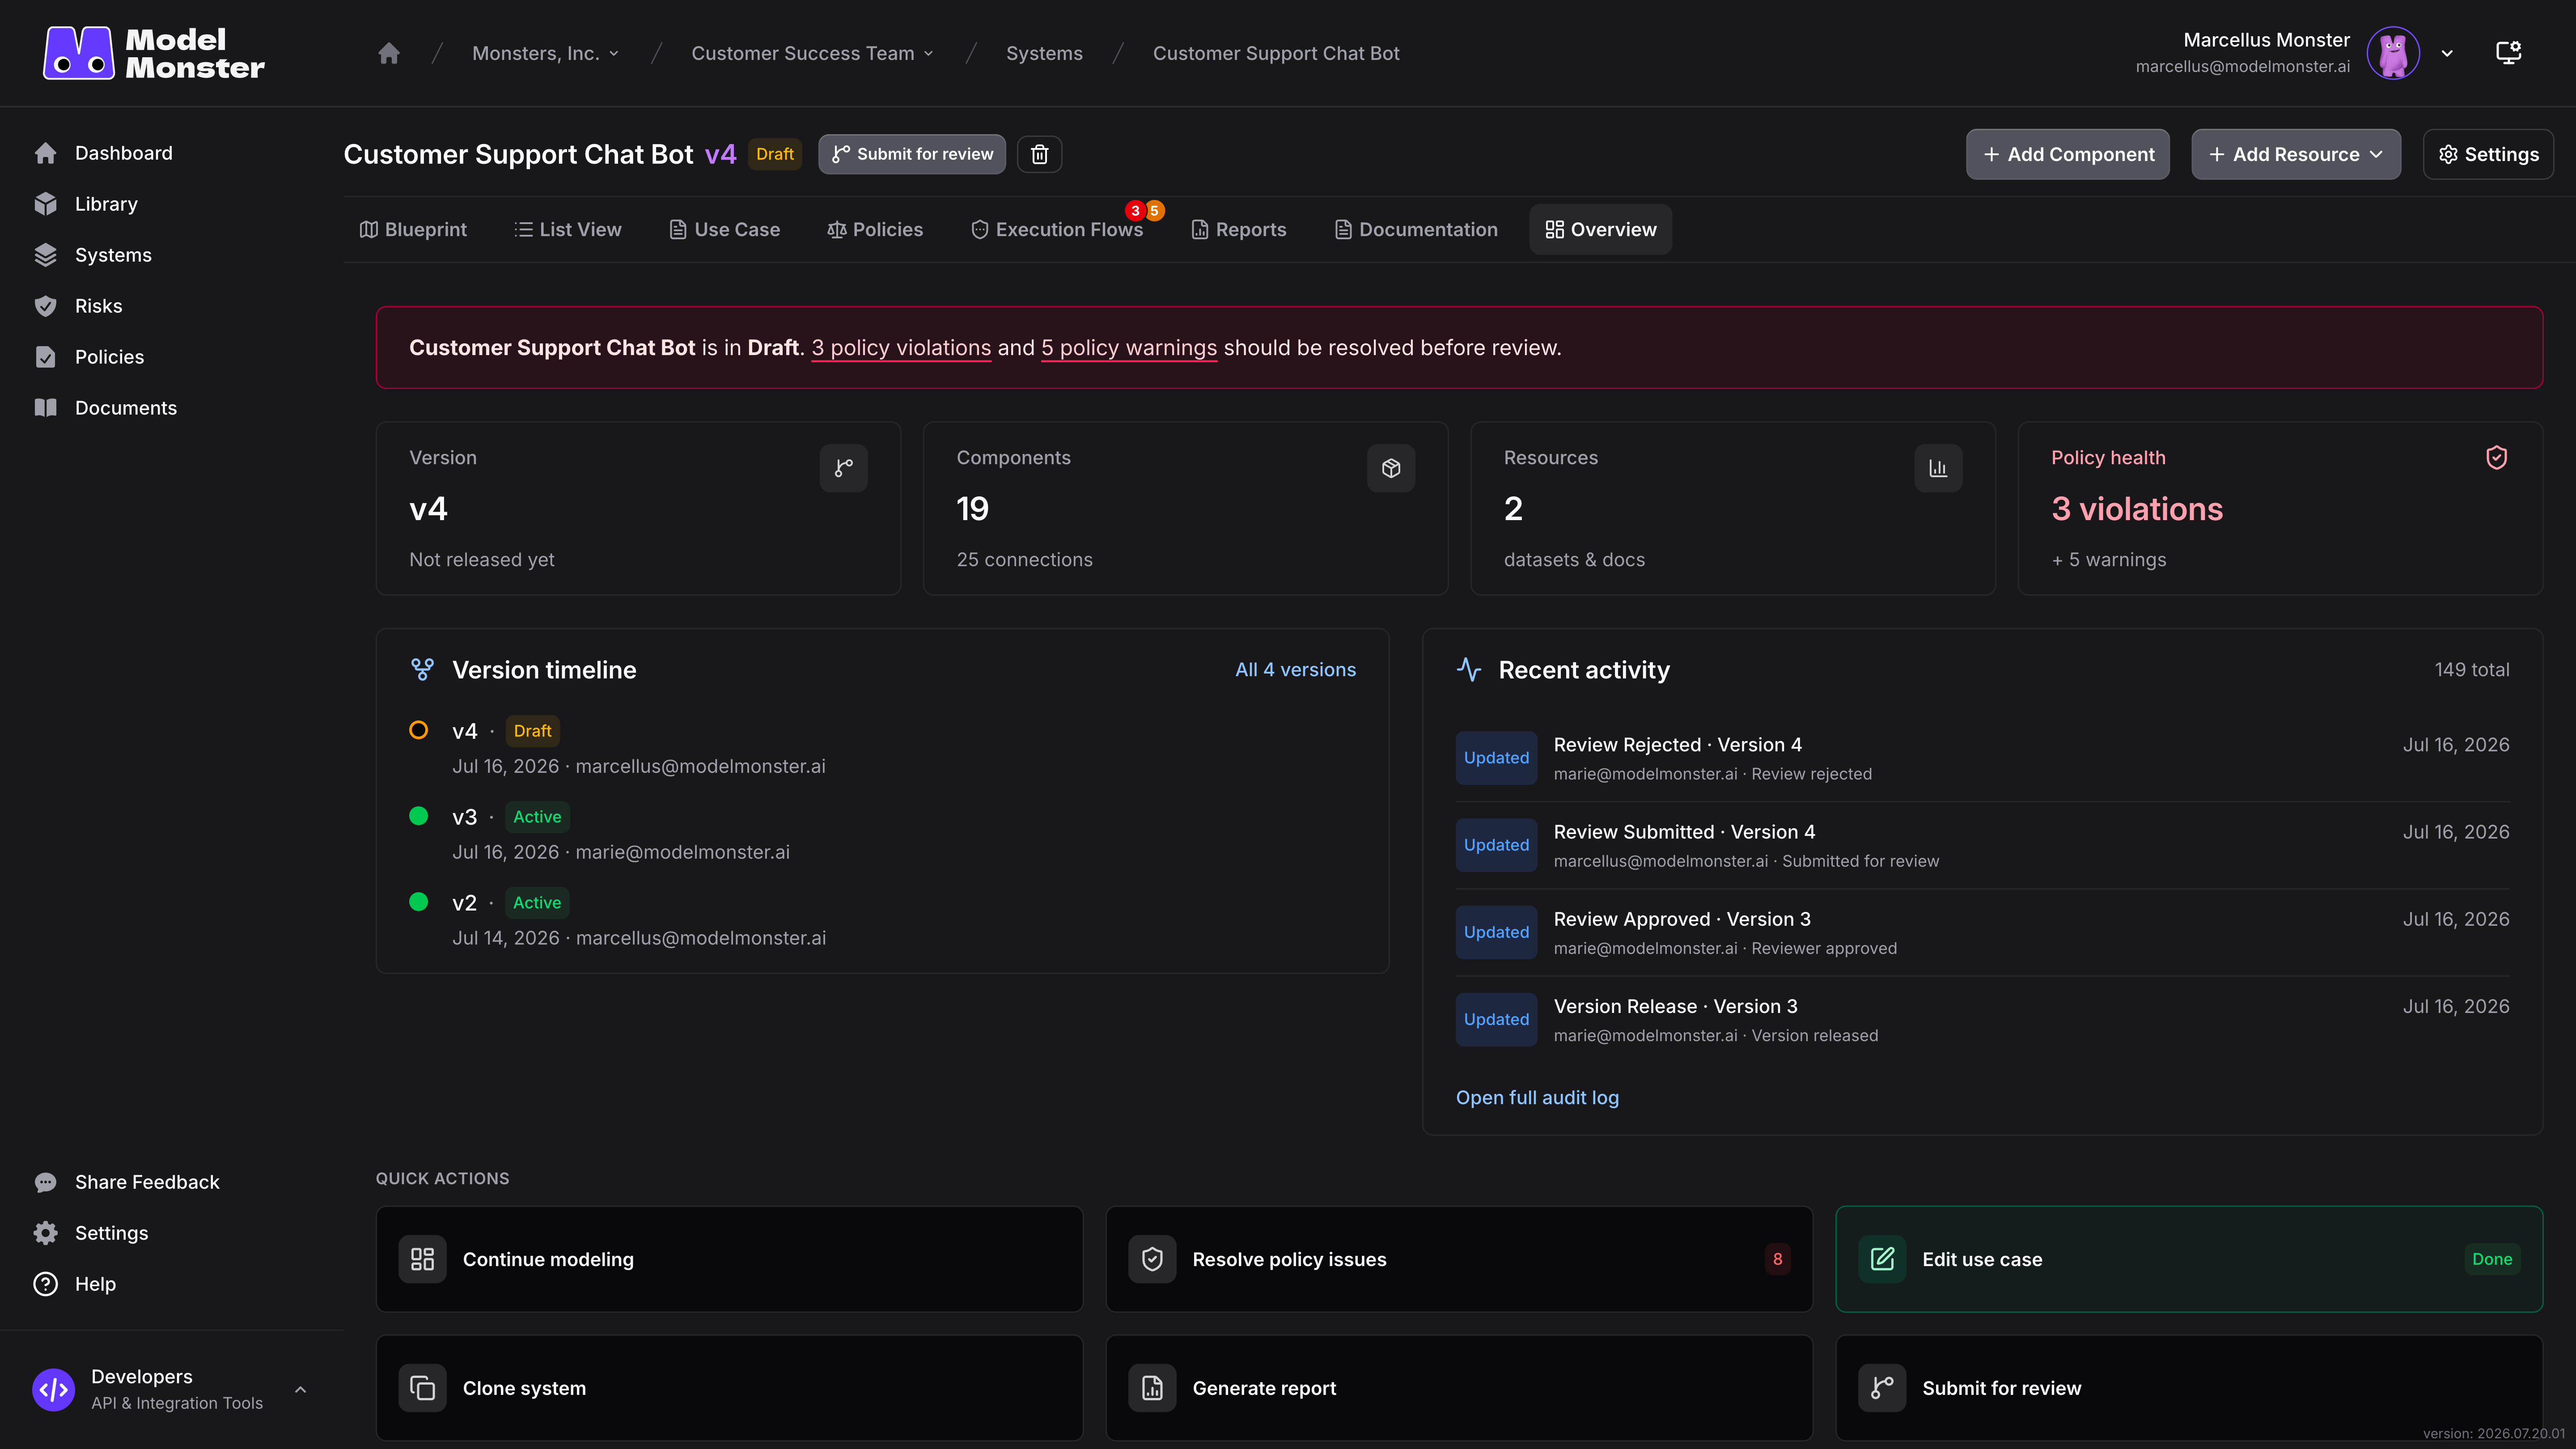Open Review Submitted · Version 4 activity
2576x1449 pixels.
[1982, 845]
